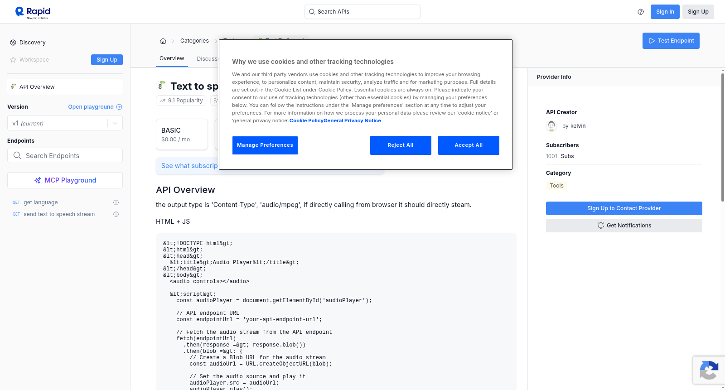This screenshot has height=390, width=725.
Task: Select send text to speech stream endpoint
Action: click(59, 214)
